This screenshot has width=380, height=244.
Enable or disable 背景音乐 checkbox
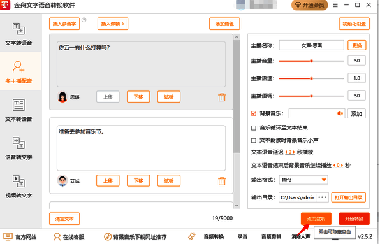point(254,113)
